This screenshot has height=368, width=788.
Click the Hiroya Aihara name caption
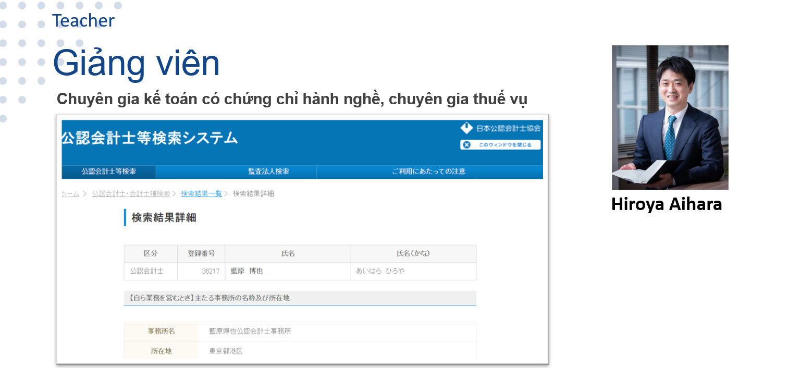[667, 204]
